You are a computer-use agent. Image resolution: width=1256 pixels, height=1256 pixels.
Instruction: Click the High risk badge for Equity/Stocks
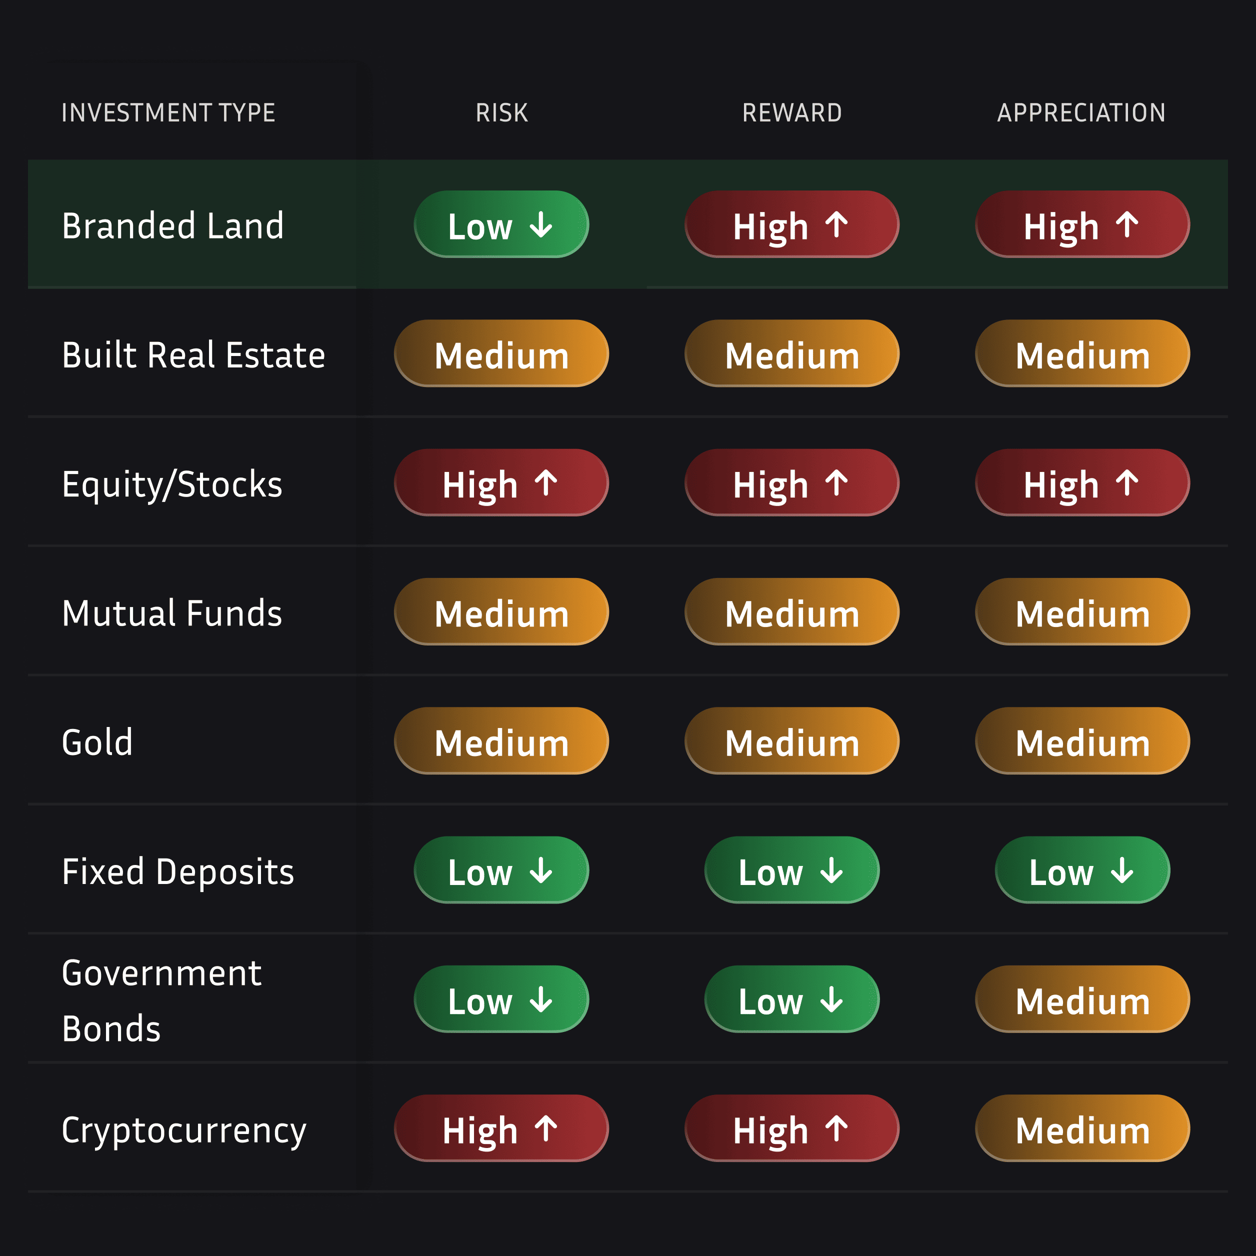(x=501, y=483)
